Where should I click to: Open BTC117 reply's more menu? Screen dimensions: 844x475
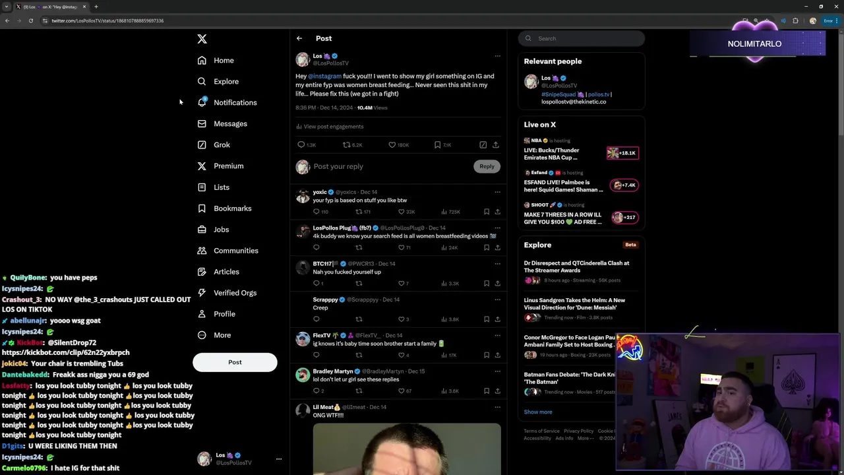pyautogui.click(x=498, y=263)
